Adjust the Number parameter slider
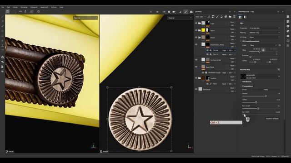Viewport: 291px width, 163px height. tap(266, 96)
